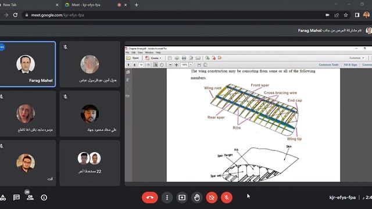Click fit page width icon in Acrobat
This screenshot has height=209, width=372.
(x=199, y=64)
